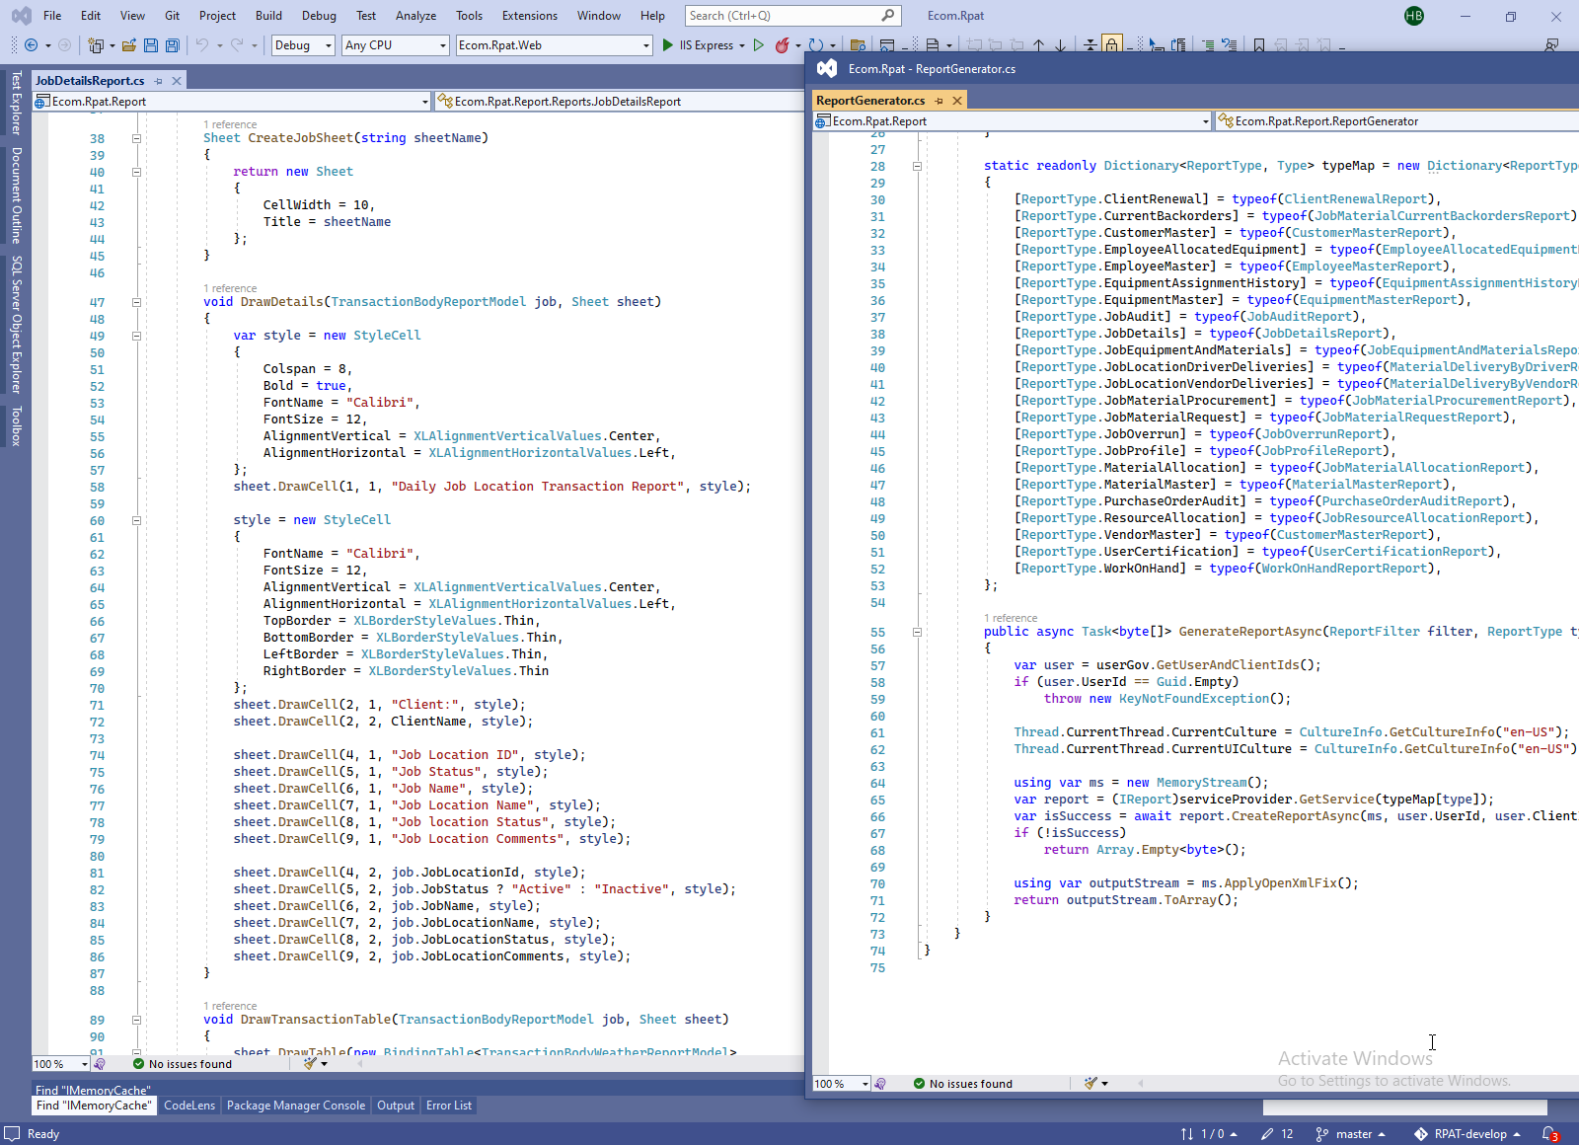Open the Any CPU platform dropdown
Screen dimensions: 1579x1145
(396, 45)
